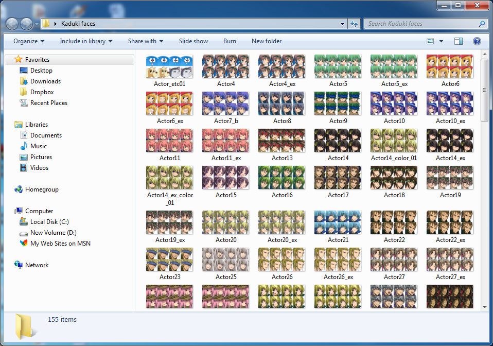
Task: Select the Actor21 thumbnail
Action: click(338, 222)
